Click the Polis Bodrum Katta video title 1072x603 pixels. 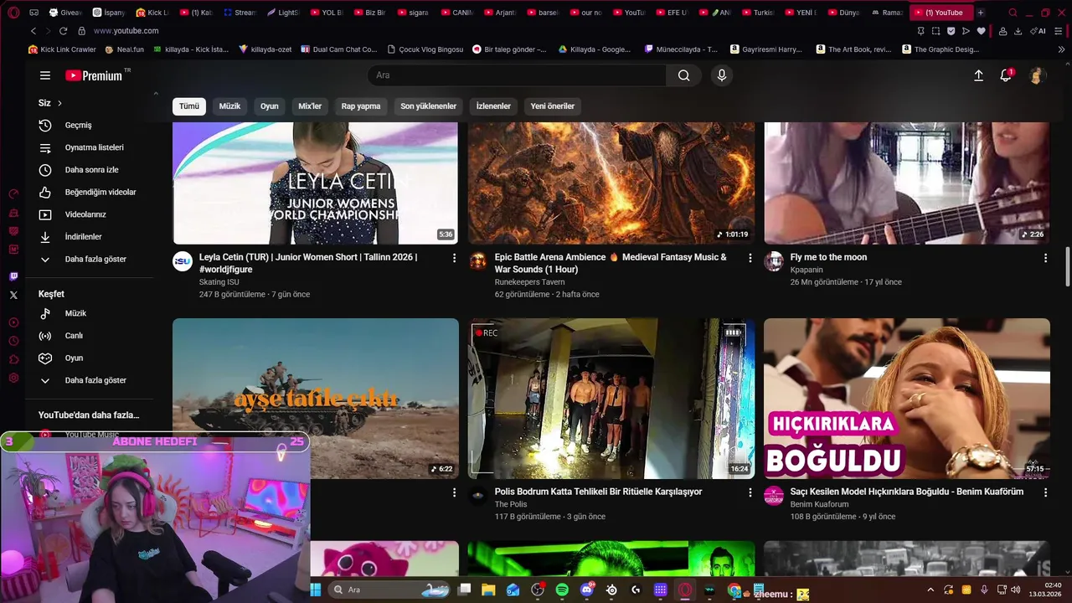click(598, 492)
